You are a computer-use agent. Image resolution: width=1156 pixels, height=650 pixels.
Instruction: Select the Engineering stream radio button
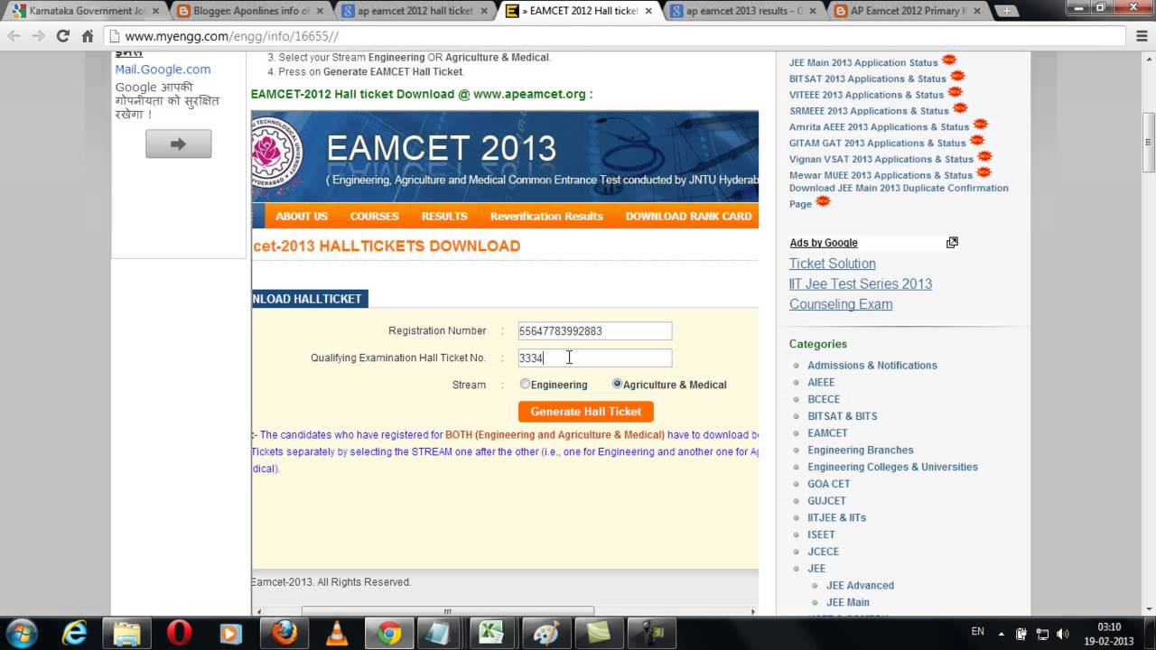[525, 384]
